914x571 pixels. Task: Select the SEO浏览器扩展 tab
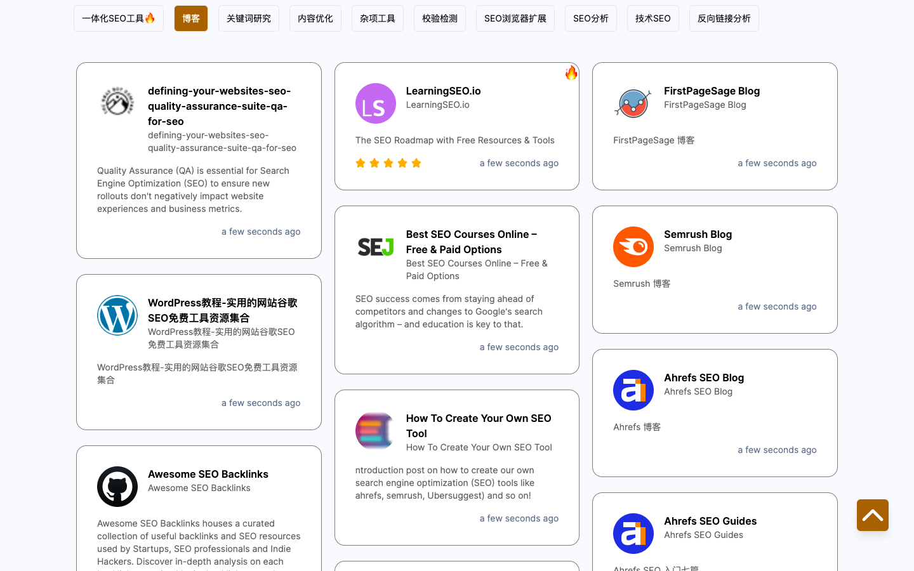[x=515, y=18]
